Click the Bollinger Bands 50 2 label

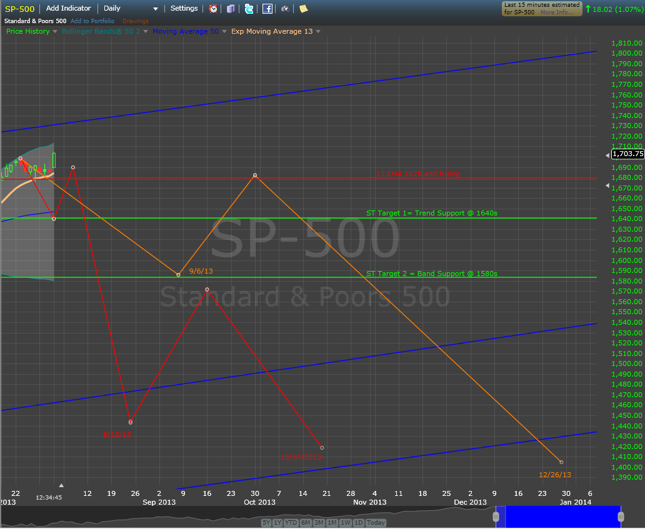tap(101, 31)
